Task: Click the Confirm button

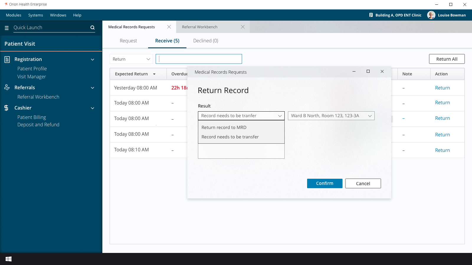Action: tap(325, 183)
